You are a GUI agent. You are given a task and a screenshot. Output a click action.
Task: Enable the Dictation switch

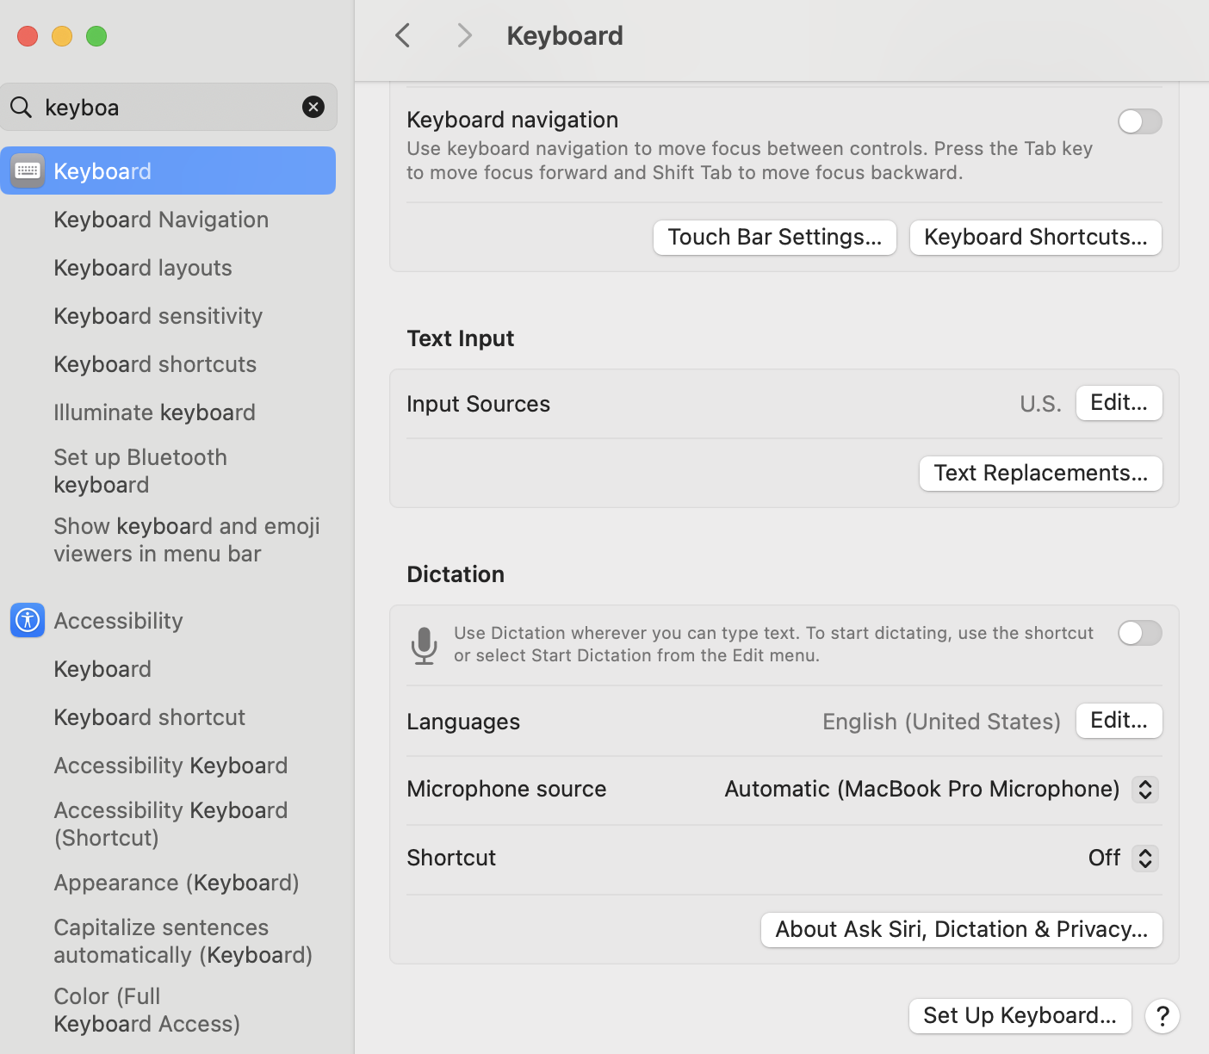pos(1140,633)
